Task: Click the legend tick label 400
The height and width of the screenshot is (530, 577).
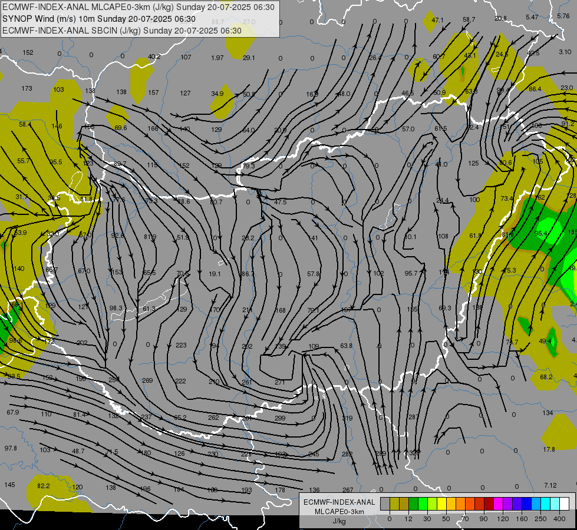Action: [x=559, y=519]
